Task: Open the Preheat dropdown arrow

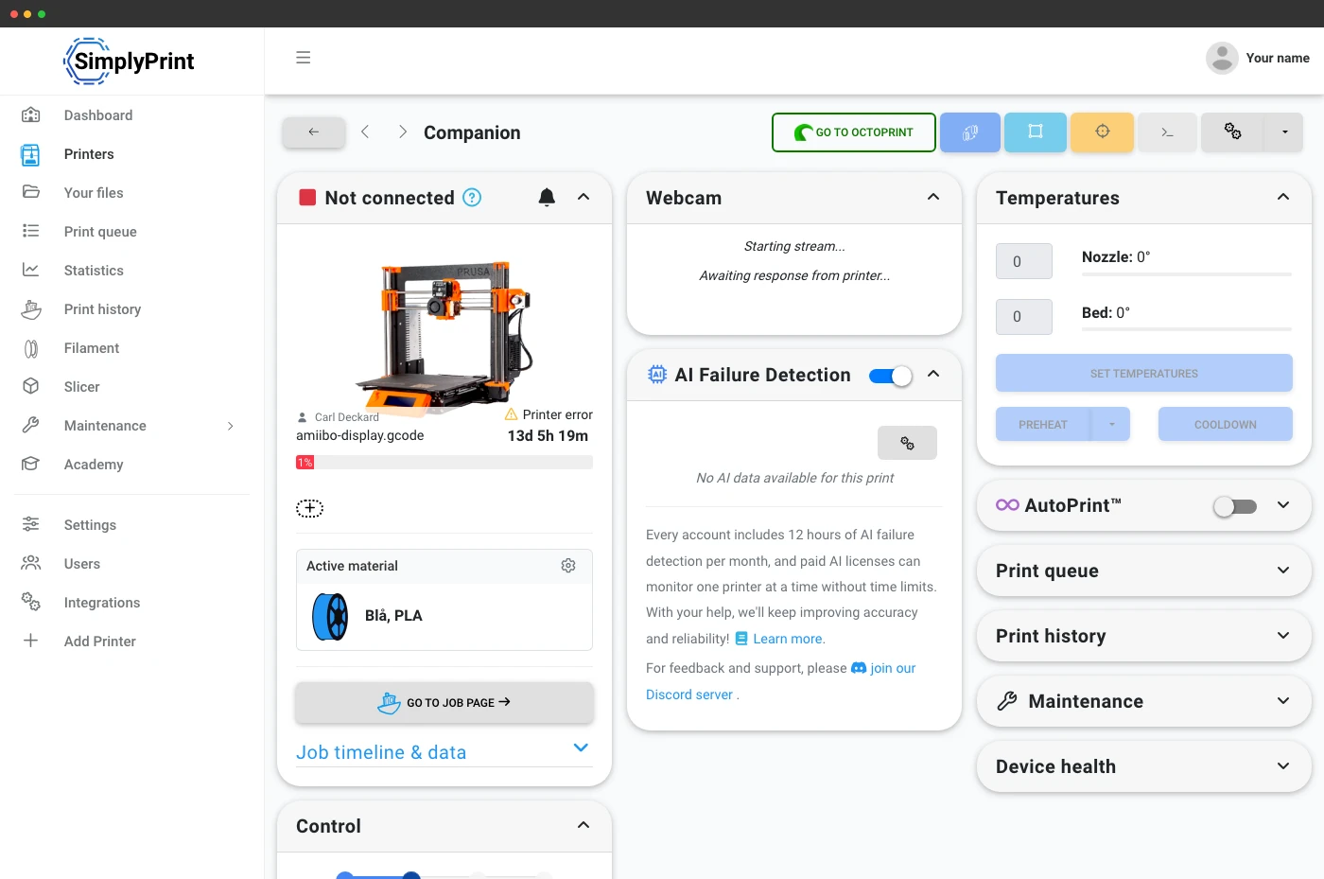Action: [1111, 425]
